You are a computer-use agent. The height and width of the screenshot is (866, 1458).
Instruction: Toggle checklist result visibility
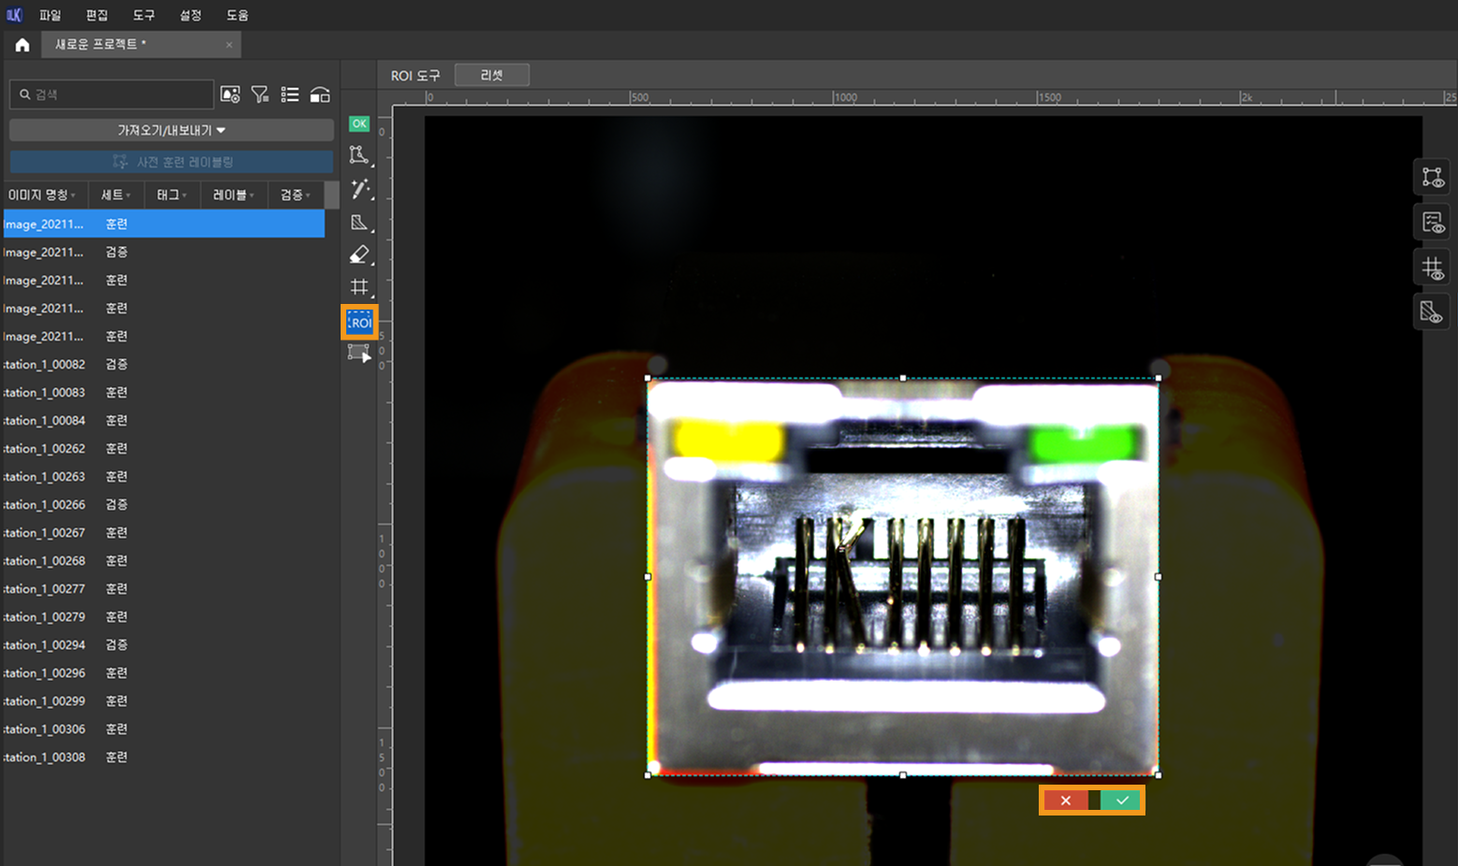coord(1433,222)
